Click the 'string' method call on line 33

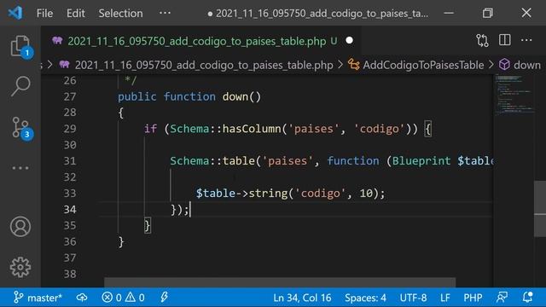click(x=268, y=194)
